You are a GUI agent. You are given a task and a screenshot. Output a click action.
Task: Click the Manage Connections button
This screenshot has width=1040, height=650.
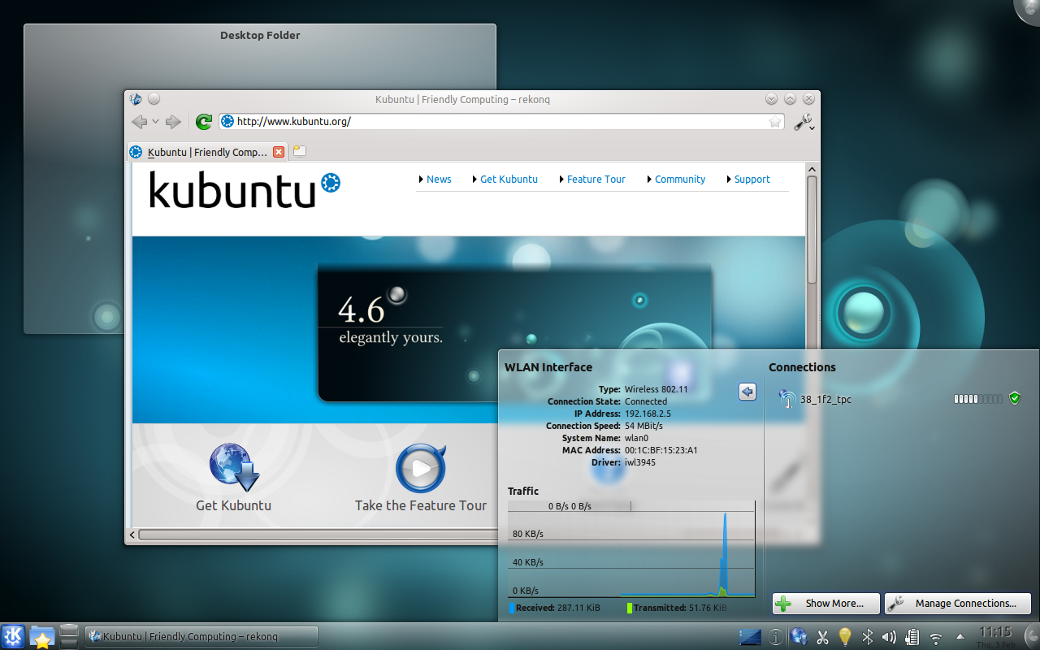(x=957, y=603)
